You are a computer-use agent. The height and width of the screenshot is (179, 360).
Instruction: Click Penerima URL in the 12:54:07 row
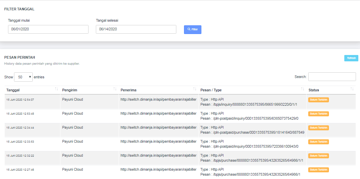[158, 99]
